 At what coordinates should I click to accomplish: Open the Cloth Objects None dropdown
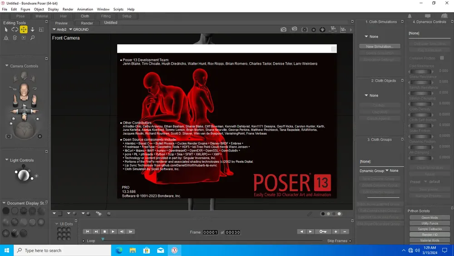[x=371, y=95]
